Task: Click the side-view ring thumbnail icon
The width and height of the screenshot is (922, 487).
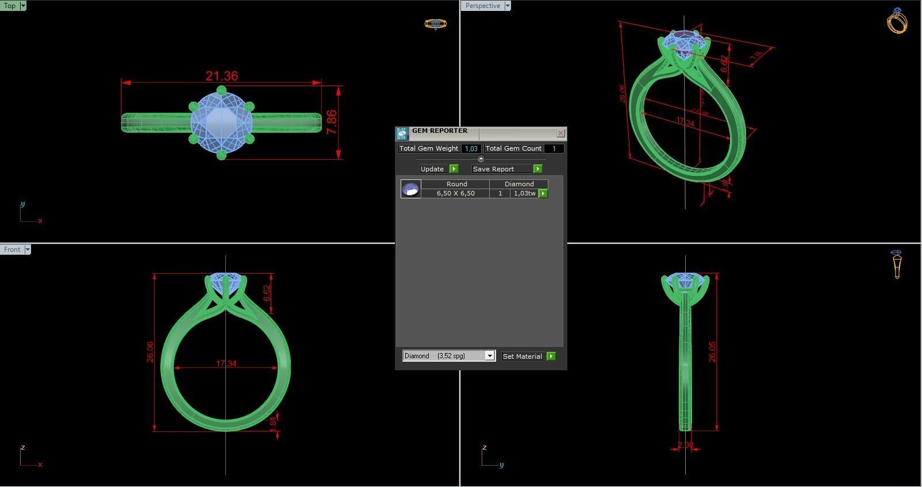Action: pos(897,264)
